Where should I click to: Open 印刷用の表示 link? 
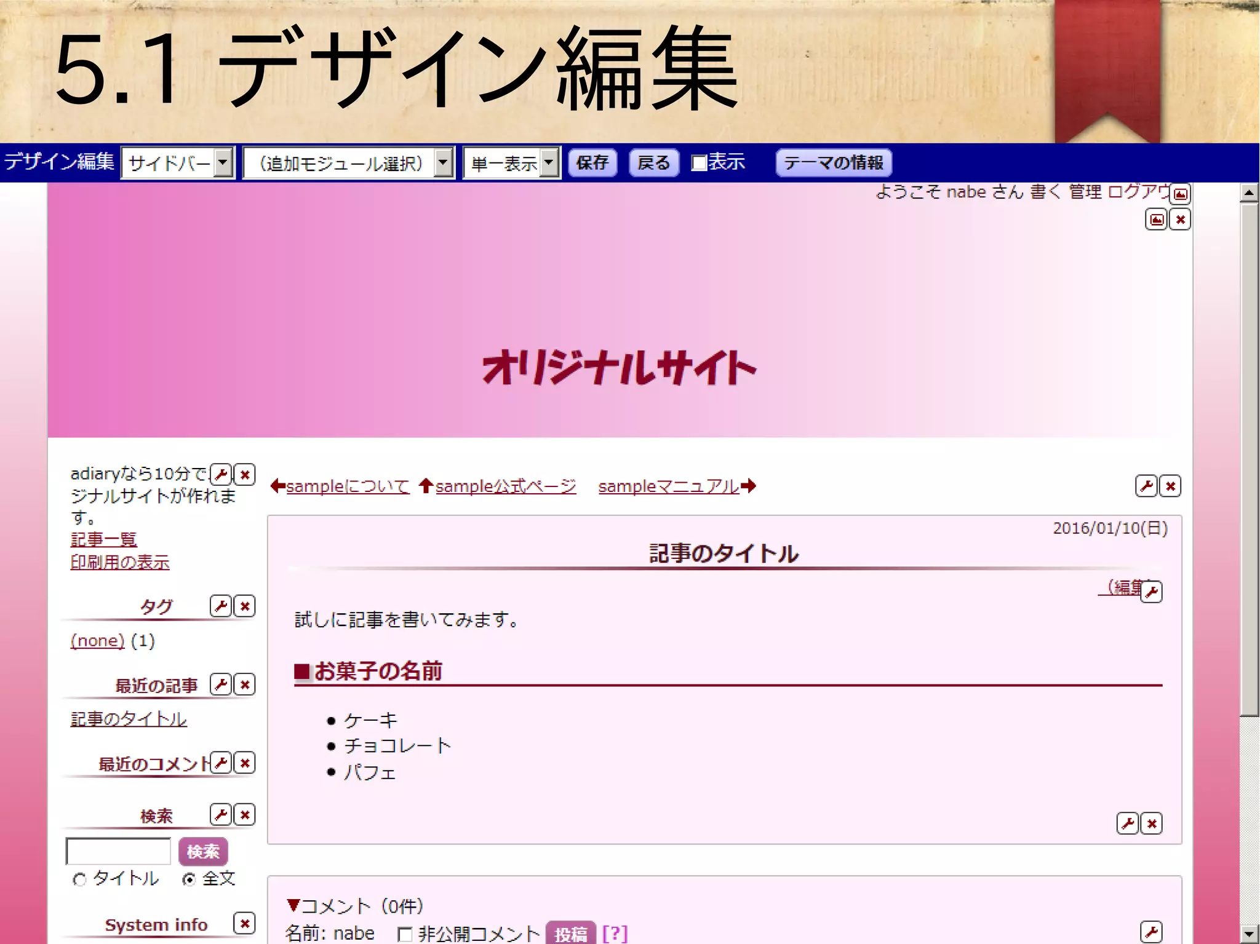(x=120, y=561)
